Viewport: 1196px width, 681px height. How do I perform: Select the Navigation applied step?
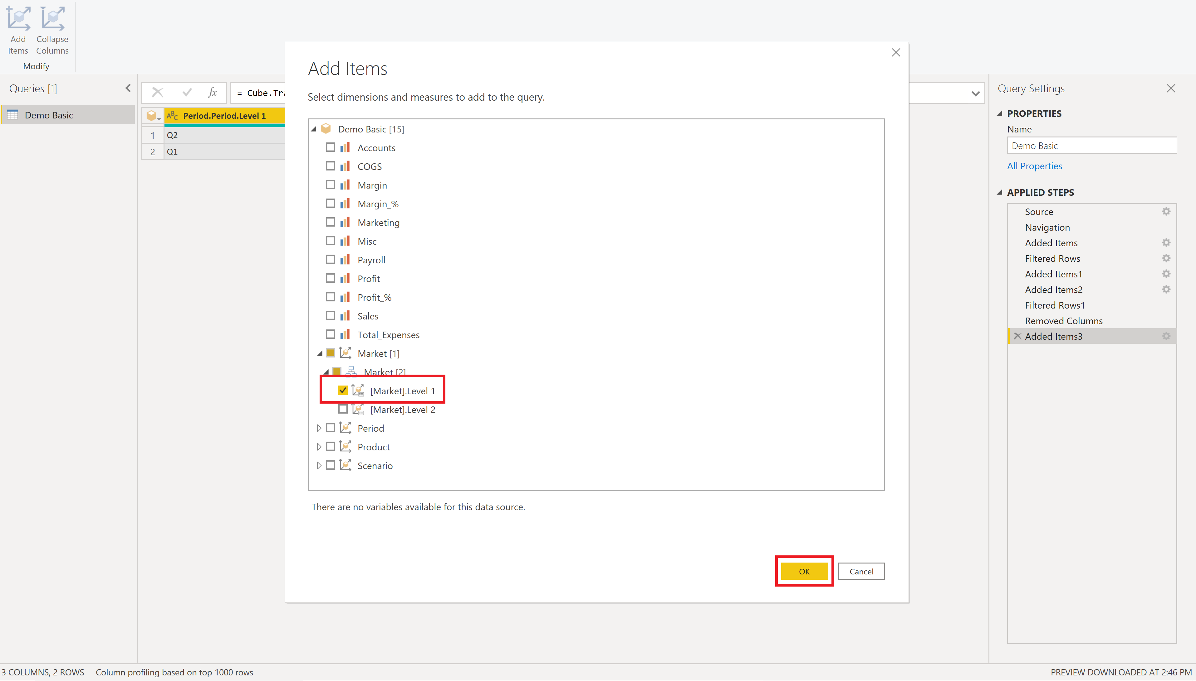tap(1047, 227)
